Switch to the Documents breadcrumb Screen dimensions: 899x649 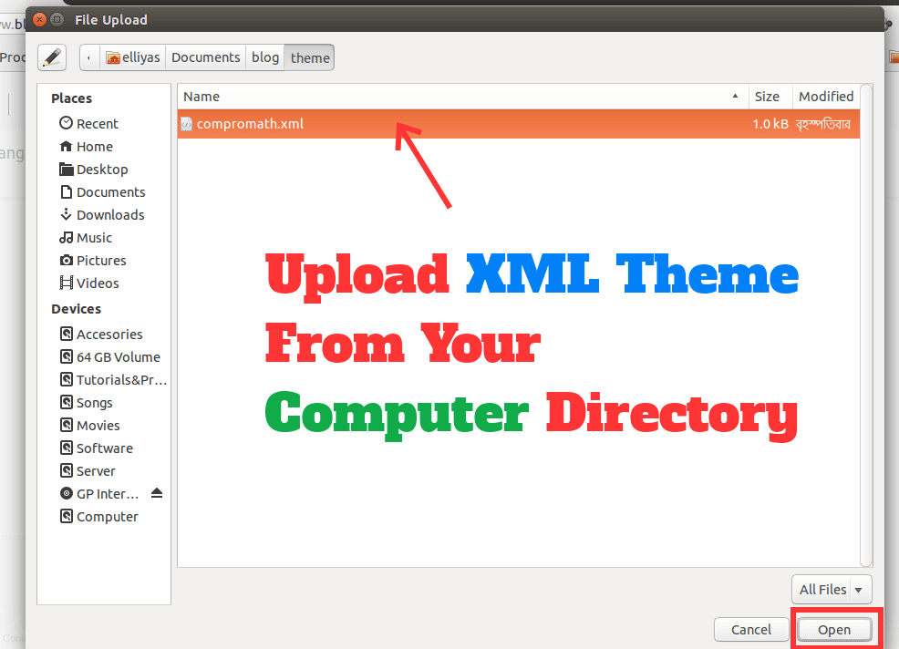(205, 57)
